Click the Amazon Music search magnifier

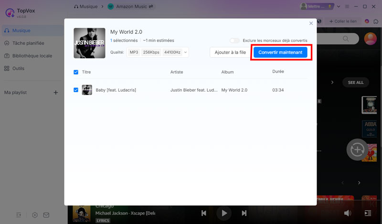point(345,39)
